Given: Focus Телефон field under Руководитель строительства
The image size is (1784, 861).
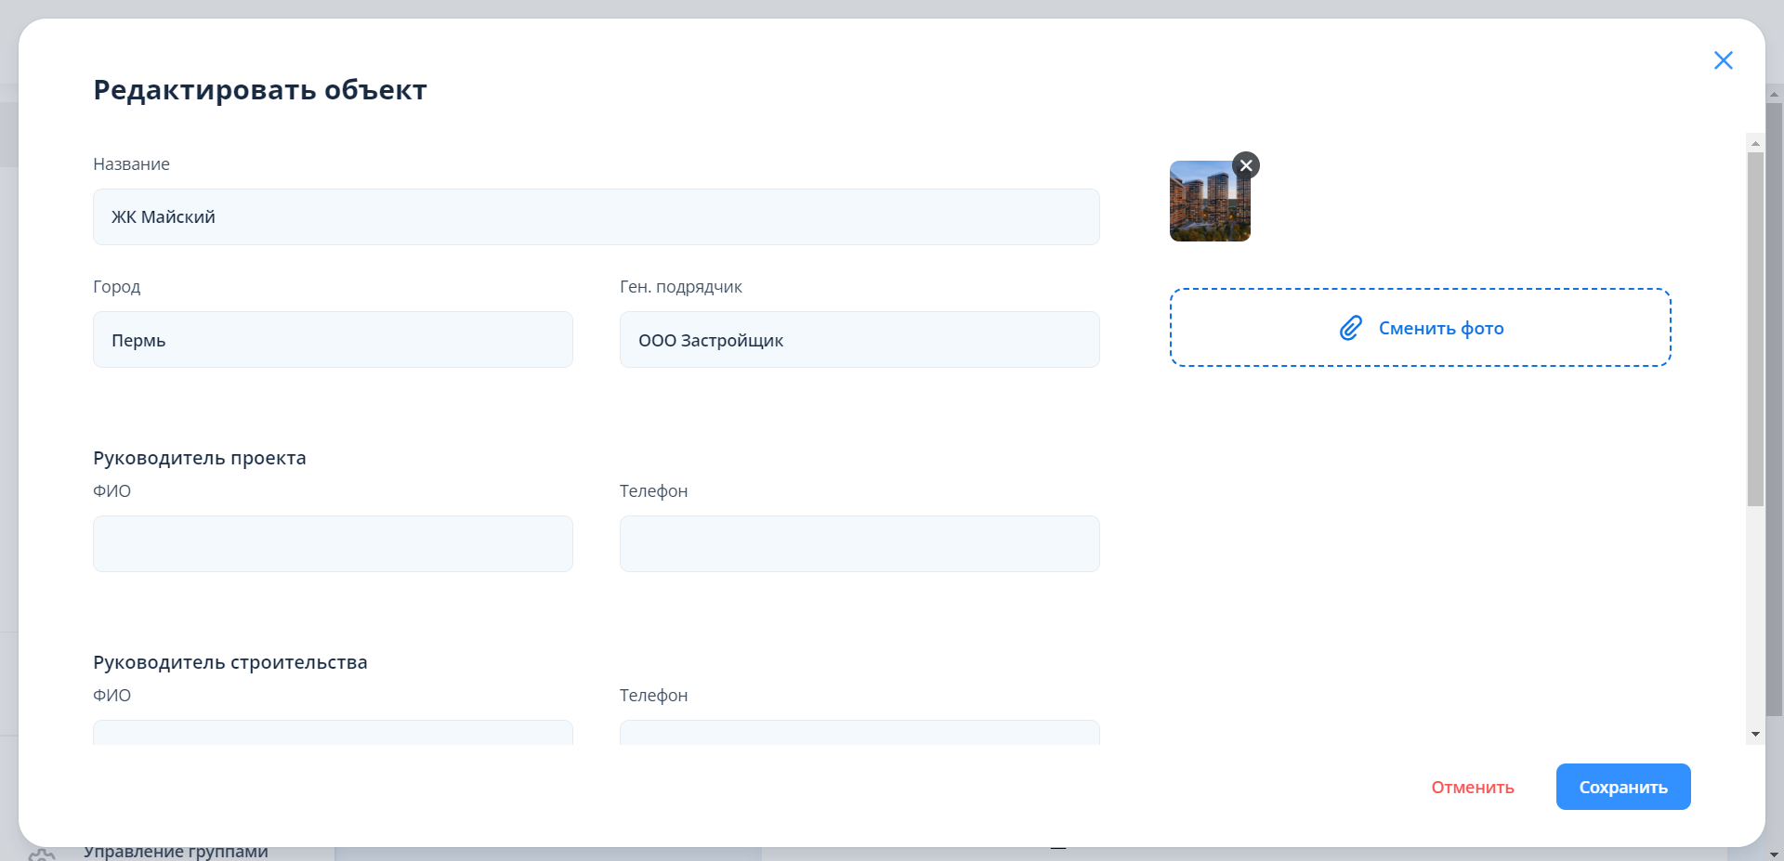Looking at the screenshot, I should click(x=859, y=733).
